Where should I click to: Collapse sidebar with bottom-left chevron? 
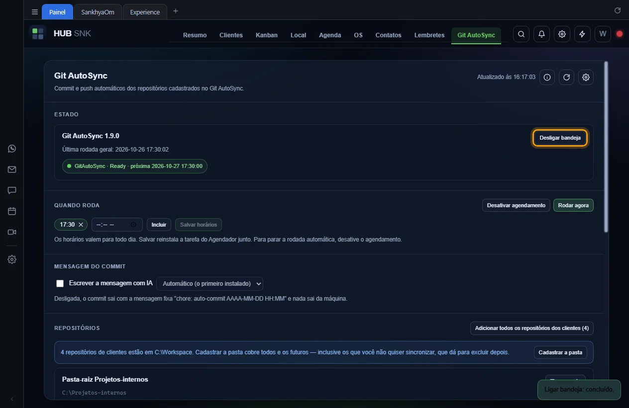[x=12, y=399]
